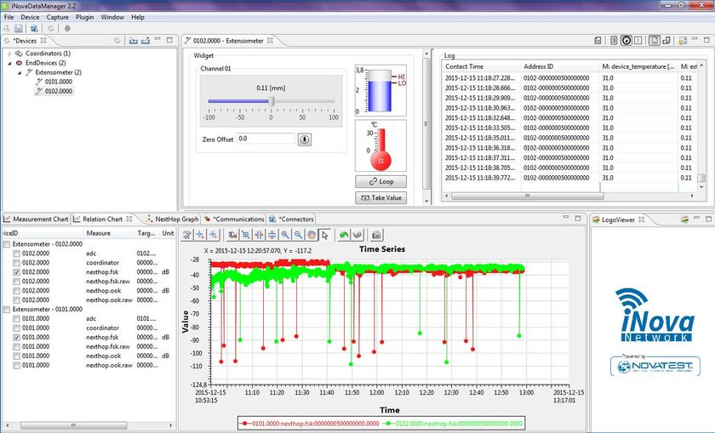This screenshot has height=433, width=715.
Task: Open the Help menu
Action: (x=138, y=17)
